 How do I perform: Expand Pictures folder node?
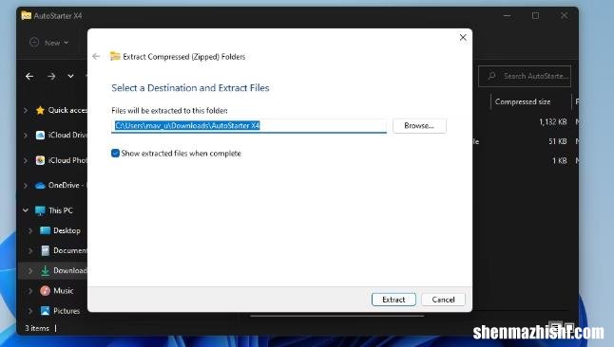(x=30, y=311)
